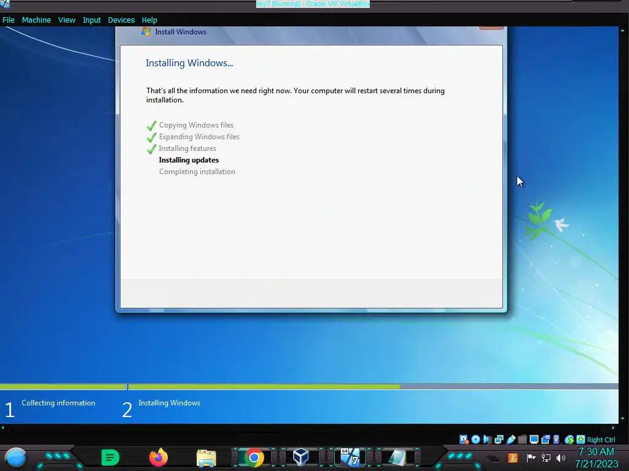Click the Completing installation step
This screenshot has height=471, width=629.
[197, 172]
